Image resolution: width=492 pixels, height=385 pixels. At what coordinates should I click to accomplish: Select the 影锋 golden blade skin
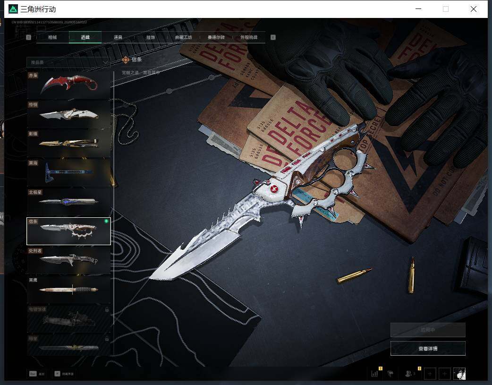[69, 144]
